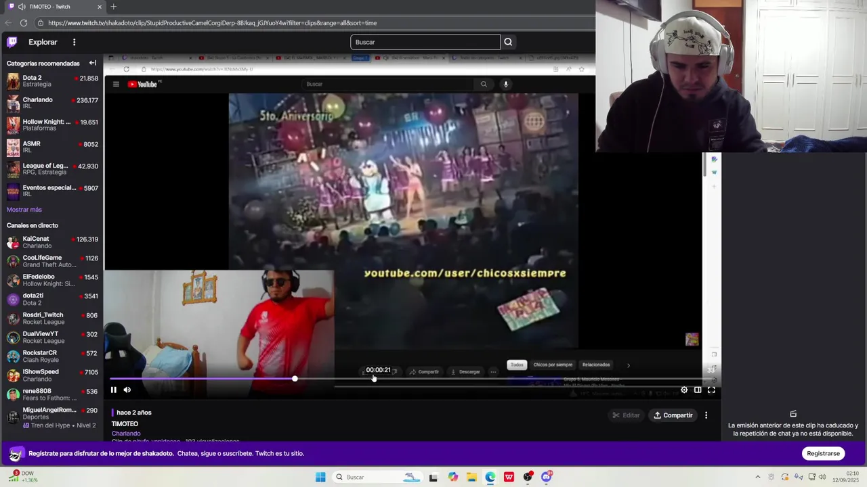Image resolution: width=867 pixels, height=487 pixels.
Task: Open DualViewYT's live channel
Action: coord(52,337)
